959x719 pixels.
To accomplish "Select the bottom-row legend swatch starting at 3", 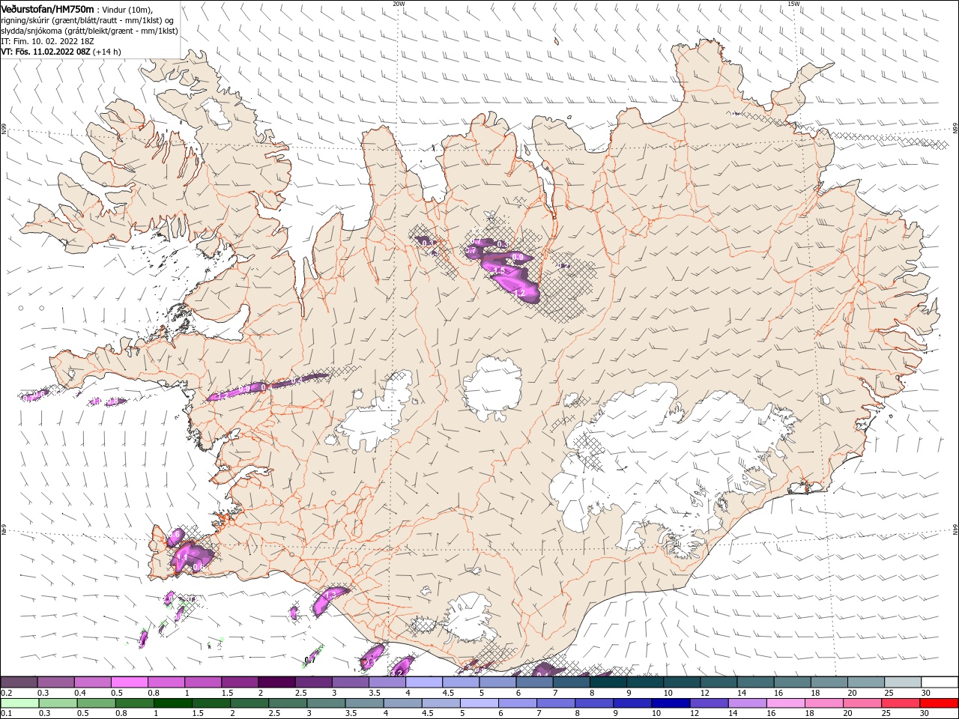I will pos(325,703).
